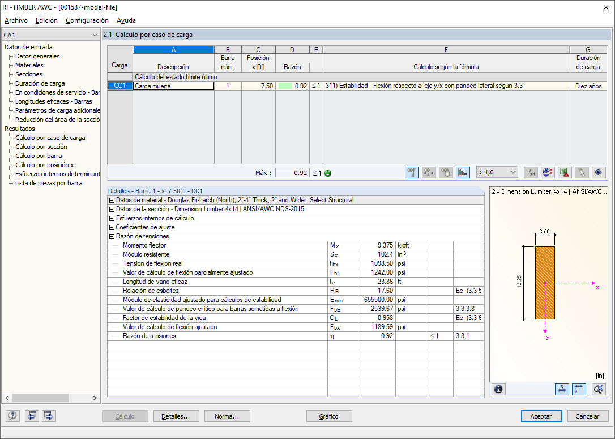Image resolution: width=615 pixels, height=439 pixels.
Task: Expand Datos de la sección row
Action: [x=112, y=209]
